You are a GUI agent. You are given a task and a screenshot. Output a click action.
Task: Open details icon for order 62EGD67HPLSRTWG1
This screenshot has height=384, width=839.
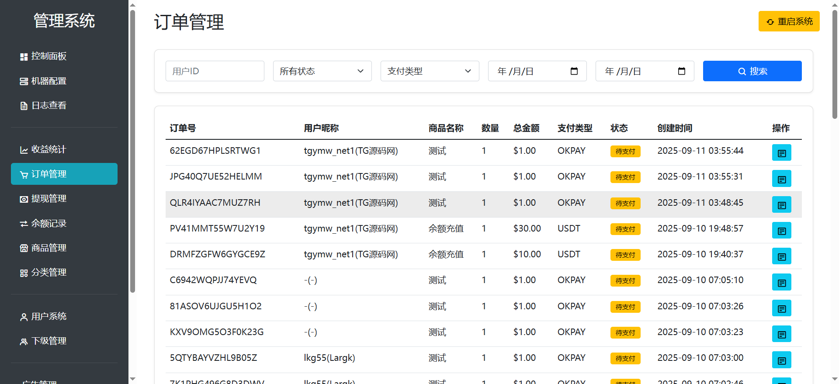(x=781, y=153)
